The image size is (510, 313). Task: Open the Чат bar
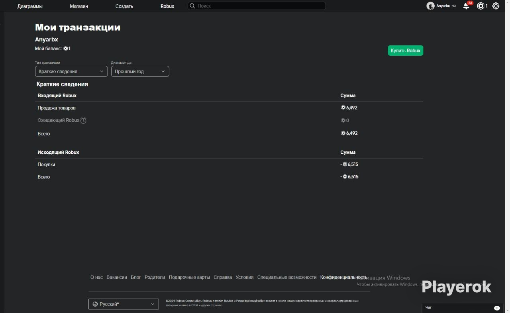click(x=462, y=308)
